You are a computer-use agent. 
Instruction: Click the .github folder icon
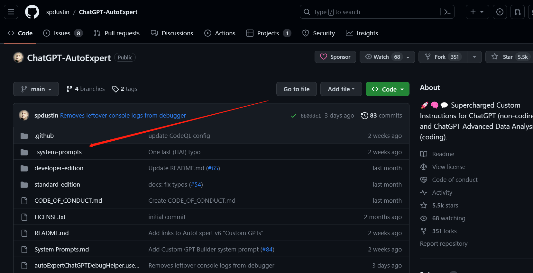24,136
